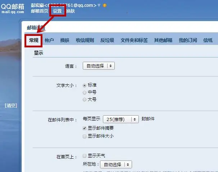Open the 所在地 自动选择 dropdown

pos(116,164)
